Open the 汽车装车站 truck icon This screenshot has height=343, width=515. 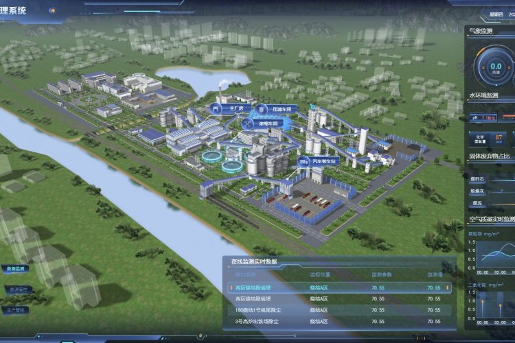pos(303,161)
